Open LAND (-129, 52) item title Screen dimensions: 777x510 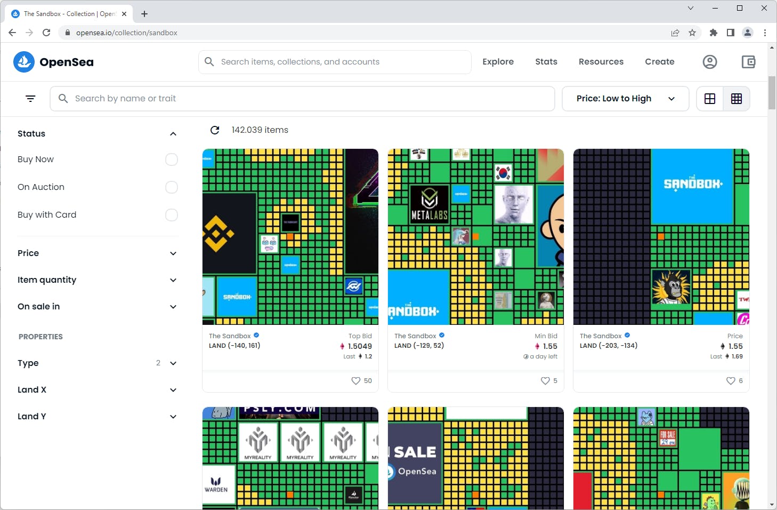click(419, 346)
